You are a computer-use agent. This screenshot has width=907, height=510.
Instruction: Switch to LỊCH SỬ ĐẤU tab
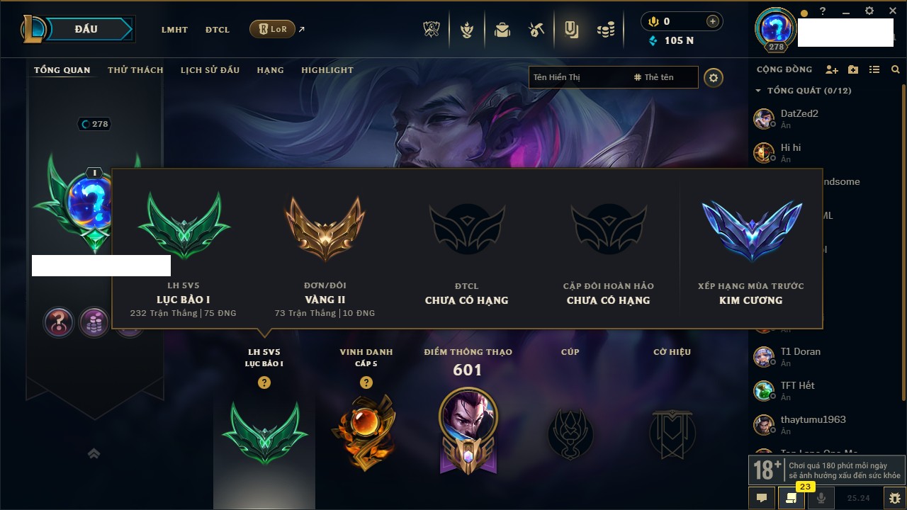210,70
